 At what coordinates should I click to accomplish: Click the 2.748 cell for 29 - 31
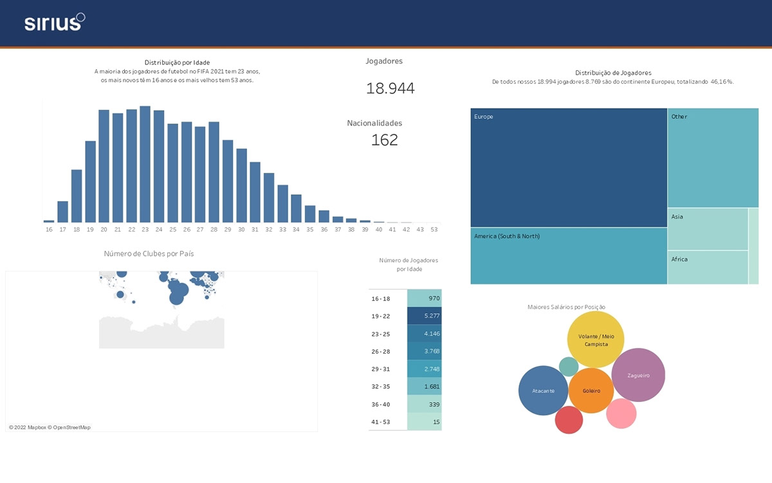[x=425, y=369]
